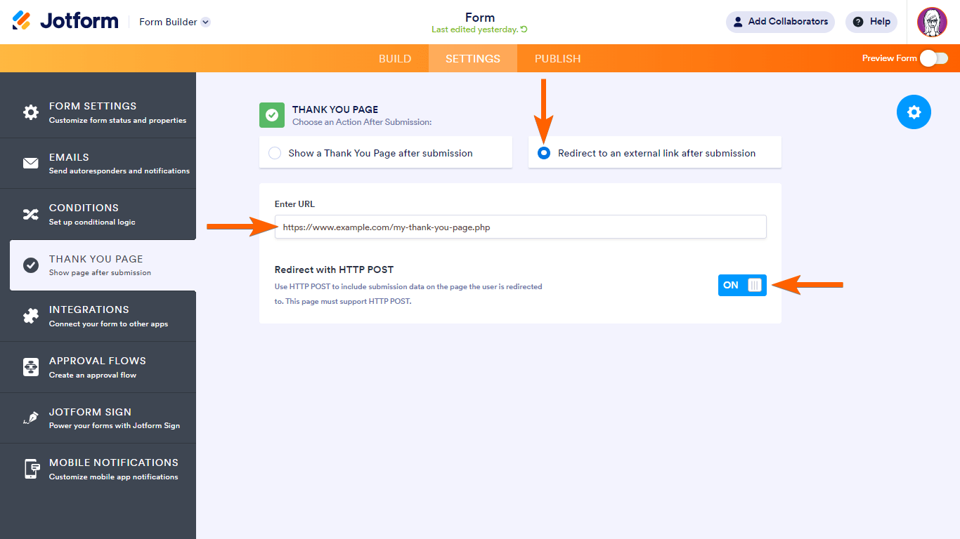Select Redirect to an external link option
960x539 pixels.
click(x=544, y=153)
